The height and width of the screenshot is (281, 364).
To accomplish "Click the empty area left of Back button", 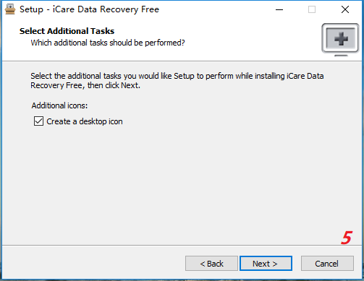I will click(x=94, y=264).
